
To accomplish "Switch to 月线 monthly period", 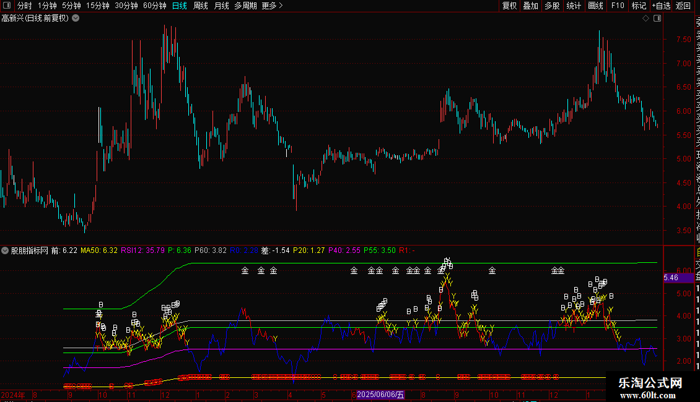I will tap(221, 6).
